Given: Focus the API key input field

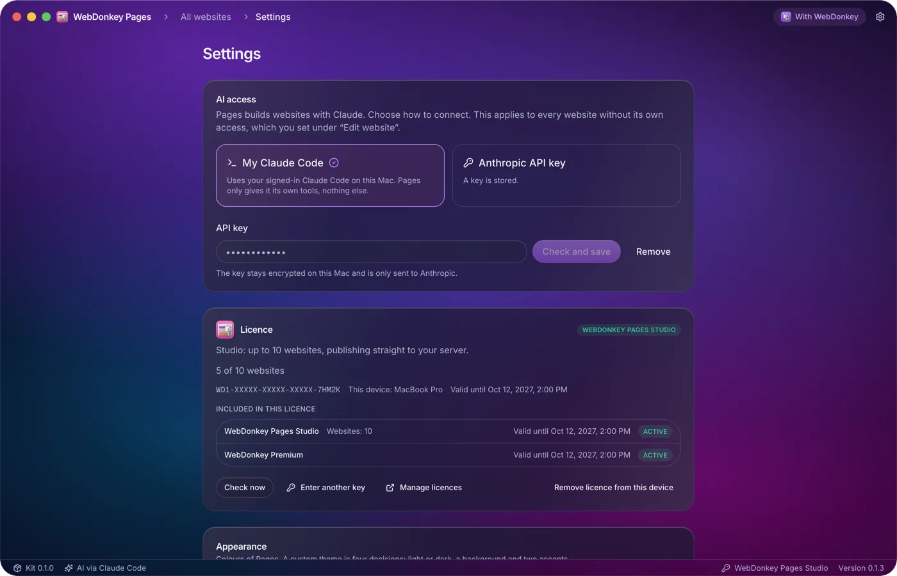Looking at the screenshot, I should 372,252.
